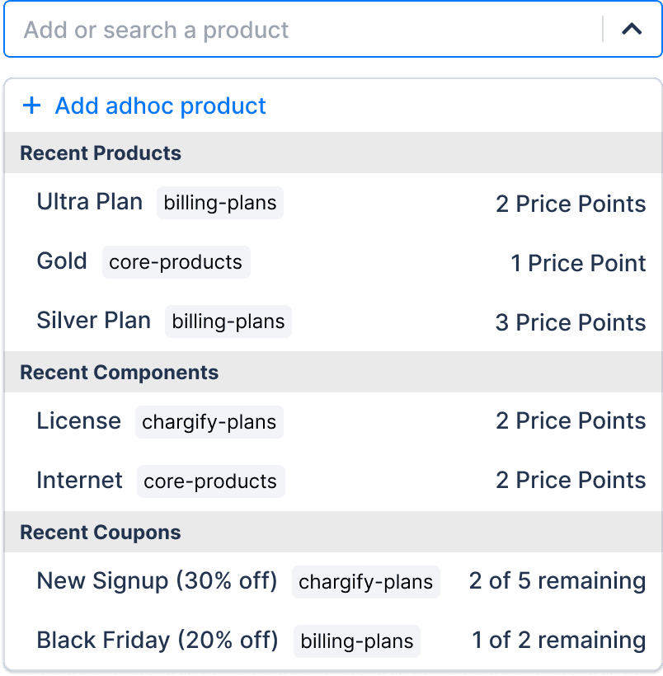Viewport: 663px width, 676px height.
Task: Click the chargify-plans tag on New Signup
Action: pos(365,582)
